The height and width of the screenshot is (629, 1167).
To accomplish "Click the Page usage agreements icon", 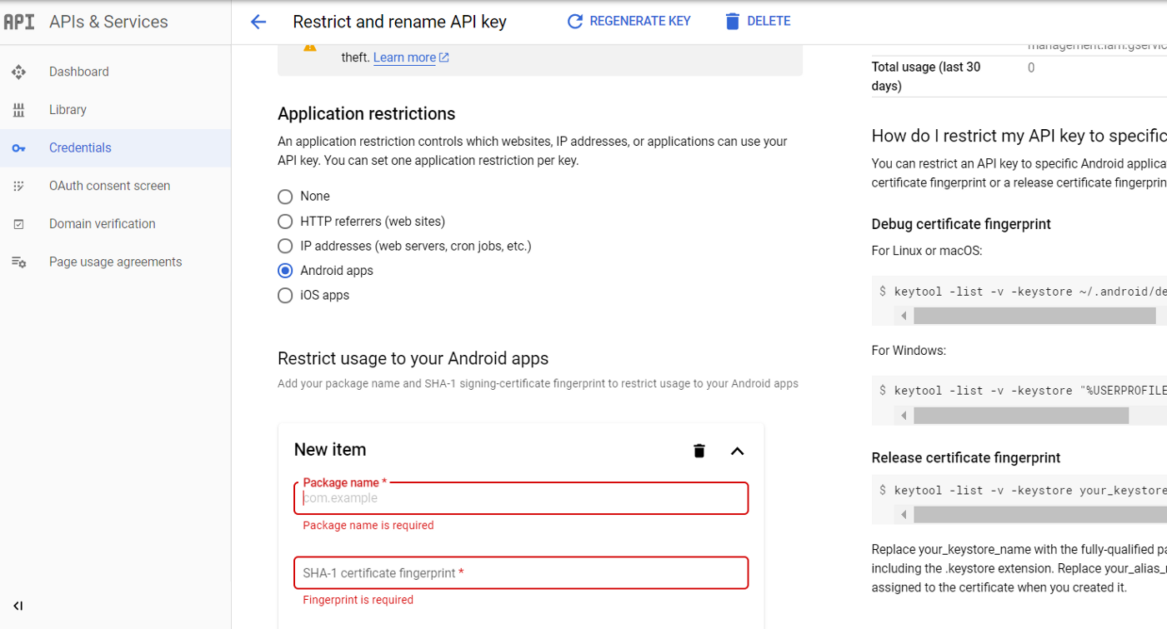I will tap(18, 262).
